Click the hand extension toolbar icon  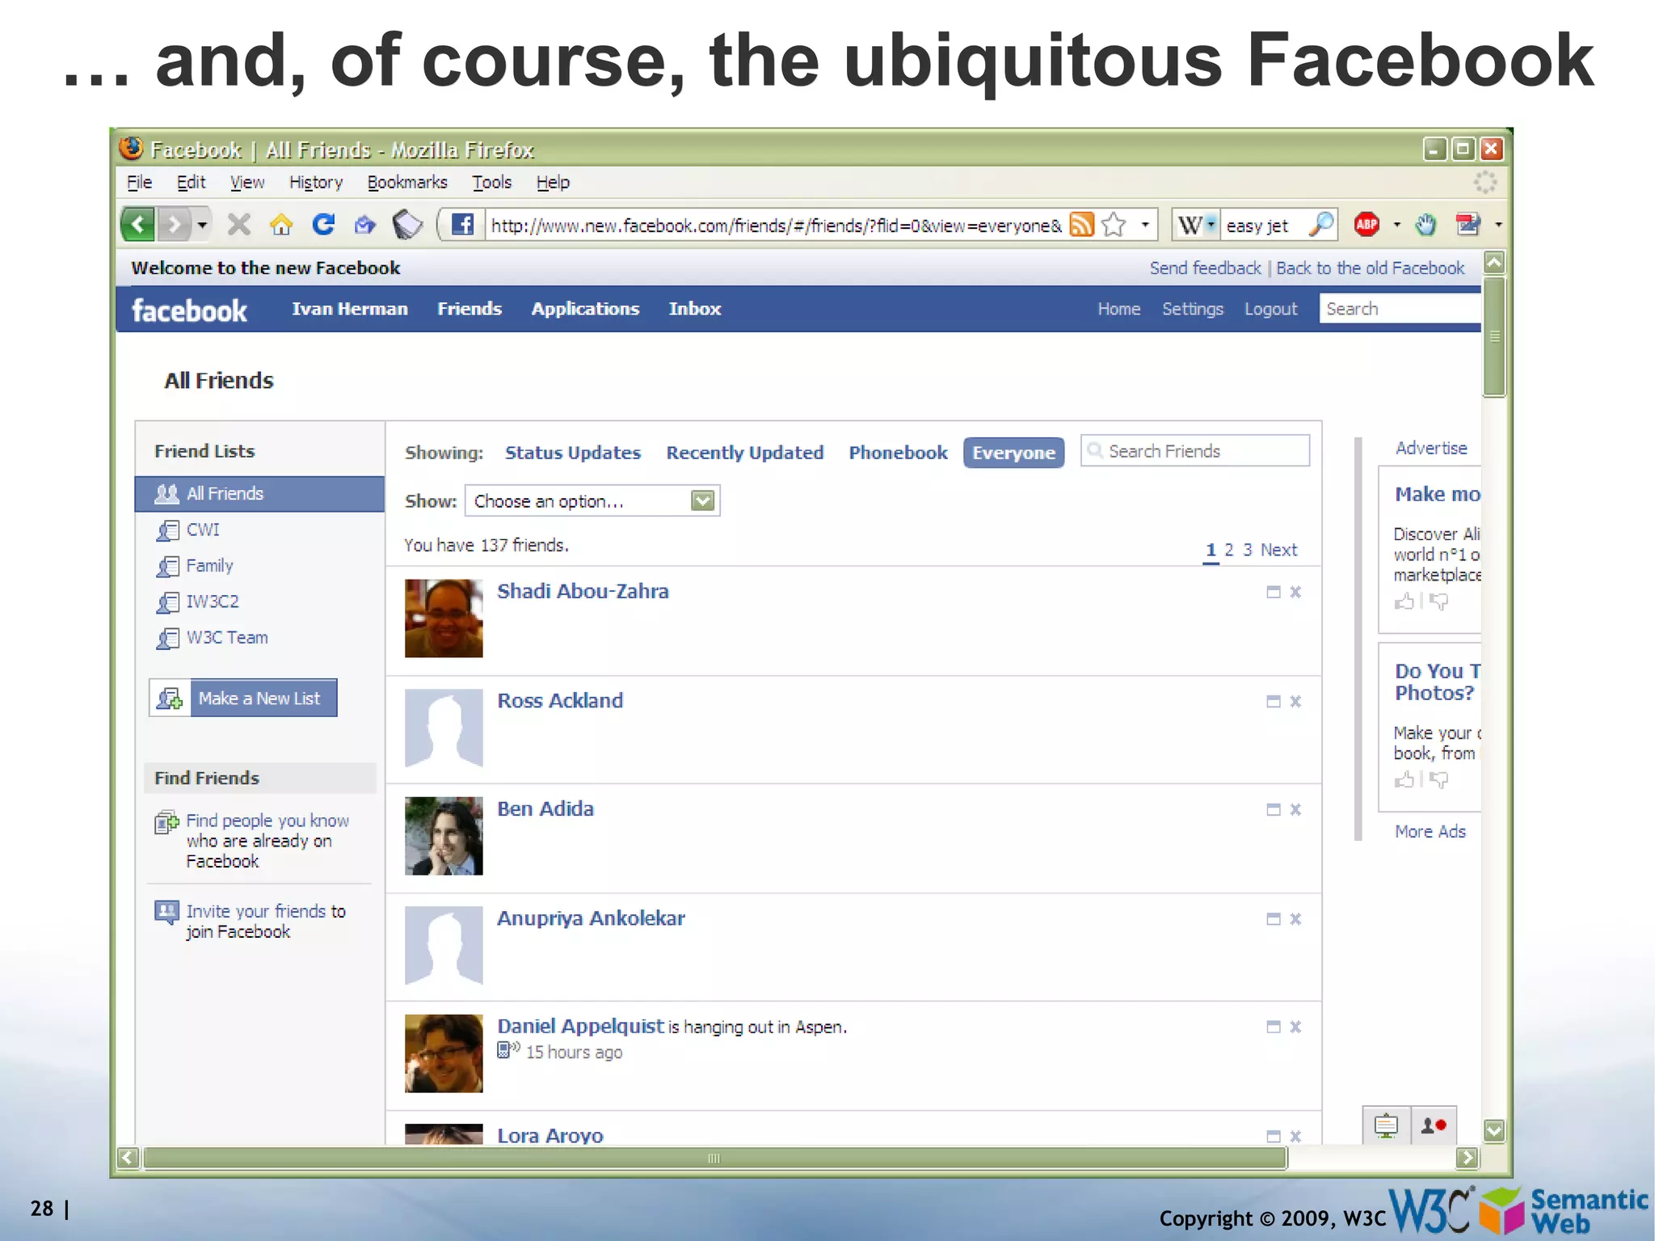click(1426, 225)
